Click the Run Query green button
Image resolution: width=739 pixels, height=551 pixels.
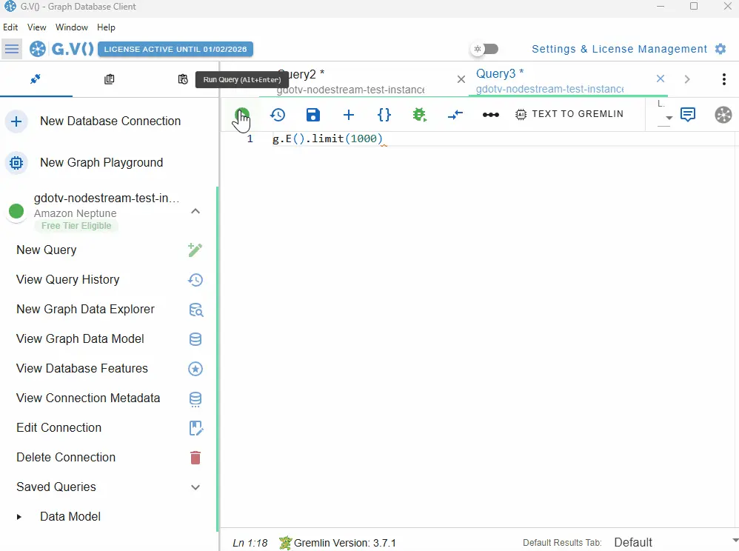[x=242, y=115]
